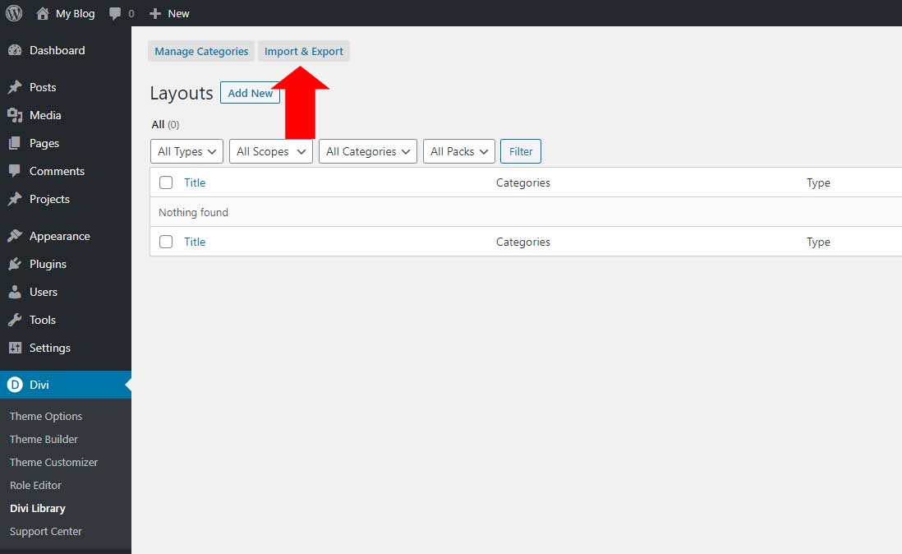Click the Pages icon in sidebar
The image size is (902, 554).
click(15, 143)
